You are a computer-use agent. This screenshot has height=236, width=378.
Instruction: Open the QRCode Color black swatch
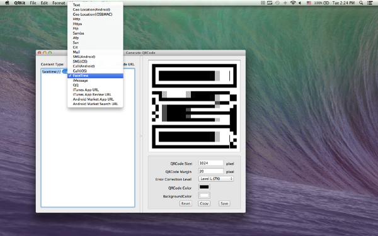[204, 187]
